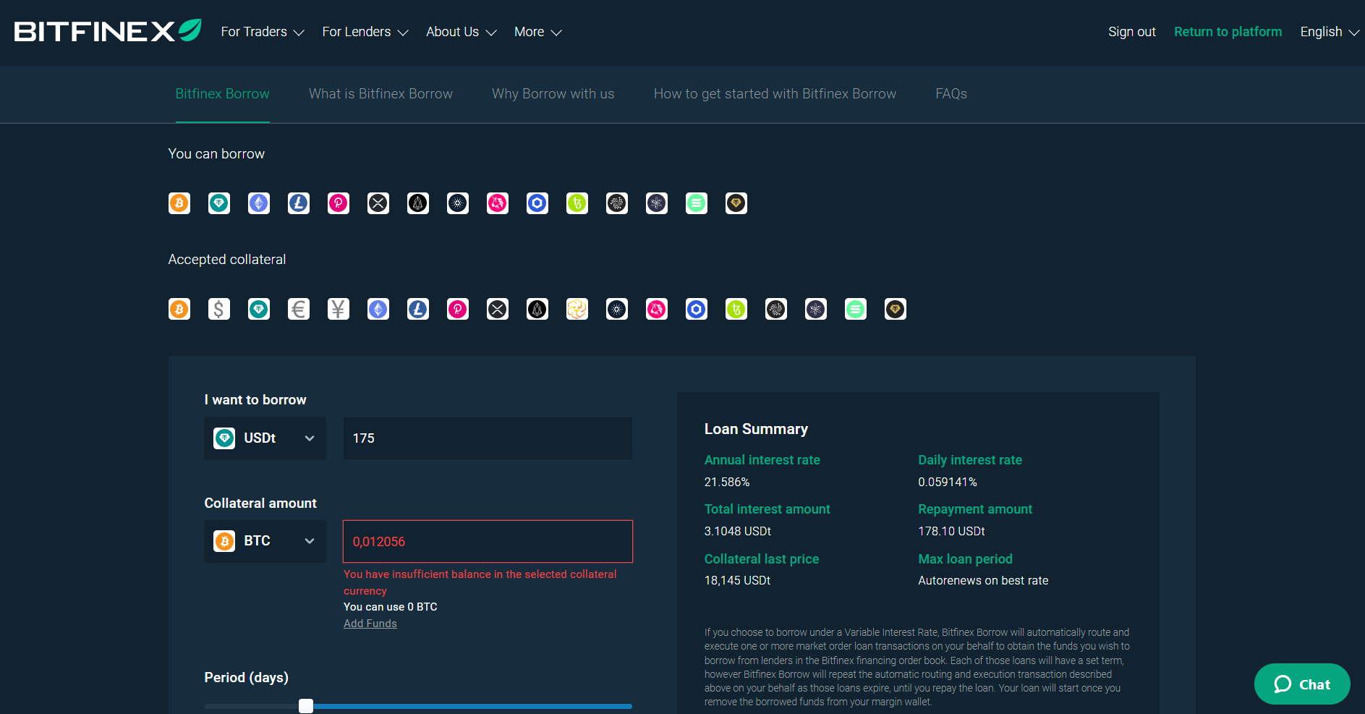Click the US Dollar icon under Accepted collateral
Screen dimensions: 1365x714
[219, 310]
